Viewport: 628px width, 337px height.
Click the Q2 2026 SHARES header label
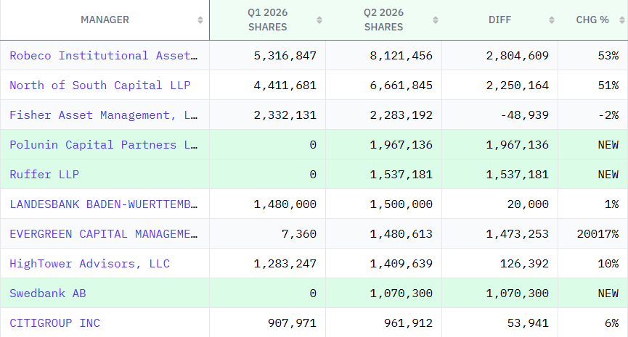[383, 20]
